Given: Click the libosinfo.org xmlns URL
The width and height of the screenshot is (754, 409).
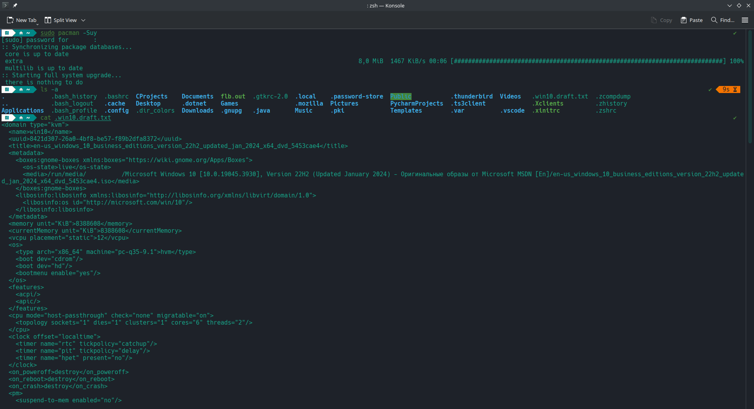Looking at the screenshot, I should click(231, 195).
